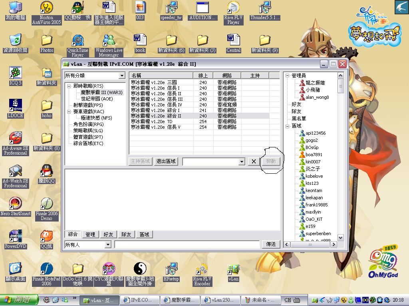Image resolution: width=409 pixels, height=306 pixels.
Task: Open the Nero StartSmart desktop icon
Action: click(16, 203)
